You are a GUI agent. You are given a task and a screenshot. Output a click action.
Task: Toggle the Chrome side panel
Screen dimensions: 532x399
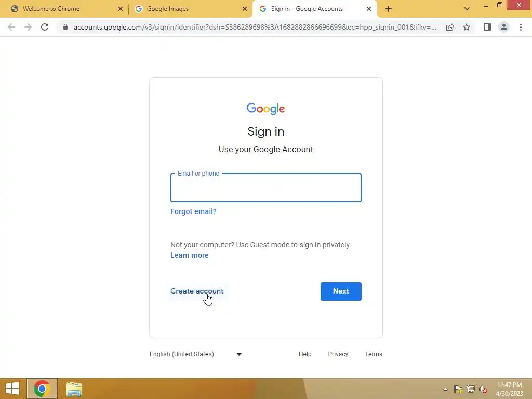click(487, 27)
